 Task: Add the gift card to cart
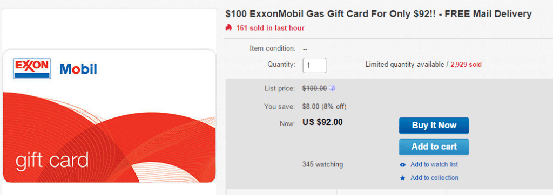[434, 147]
